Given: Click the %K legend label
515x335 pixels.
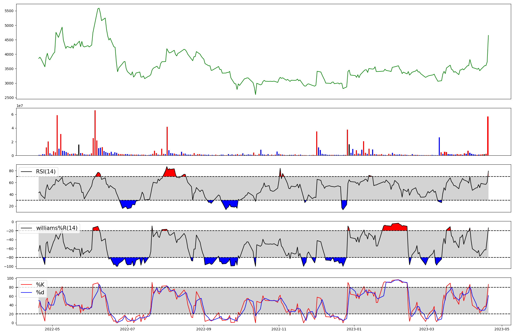Looking at the screenshot, I should pos(40,285).
